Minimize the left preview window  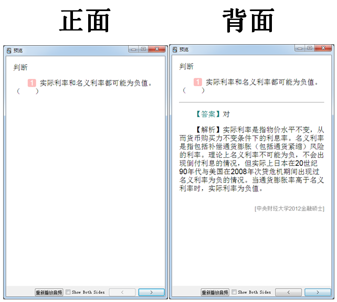[134, 49]
